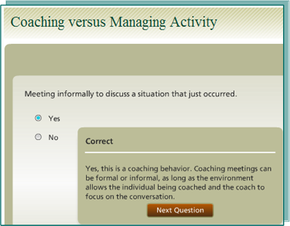Click the Yes answer label text
290x226 pixels.
coord(54,119)
